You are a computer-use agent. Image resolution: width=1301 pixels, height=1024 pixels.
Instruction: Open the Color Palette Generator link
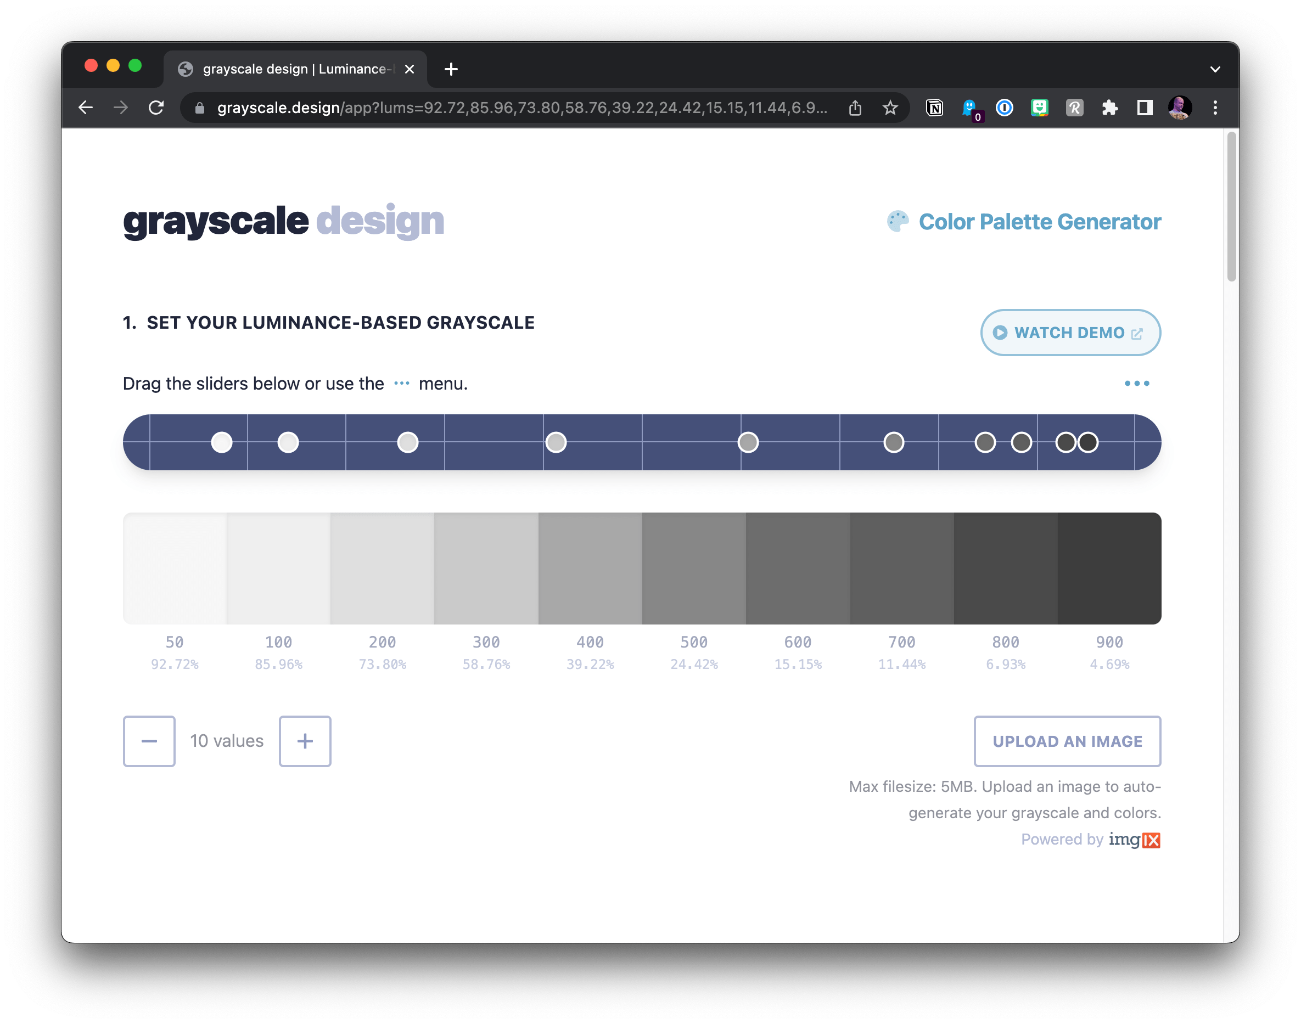1039,222
